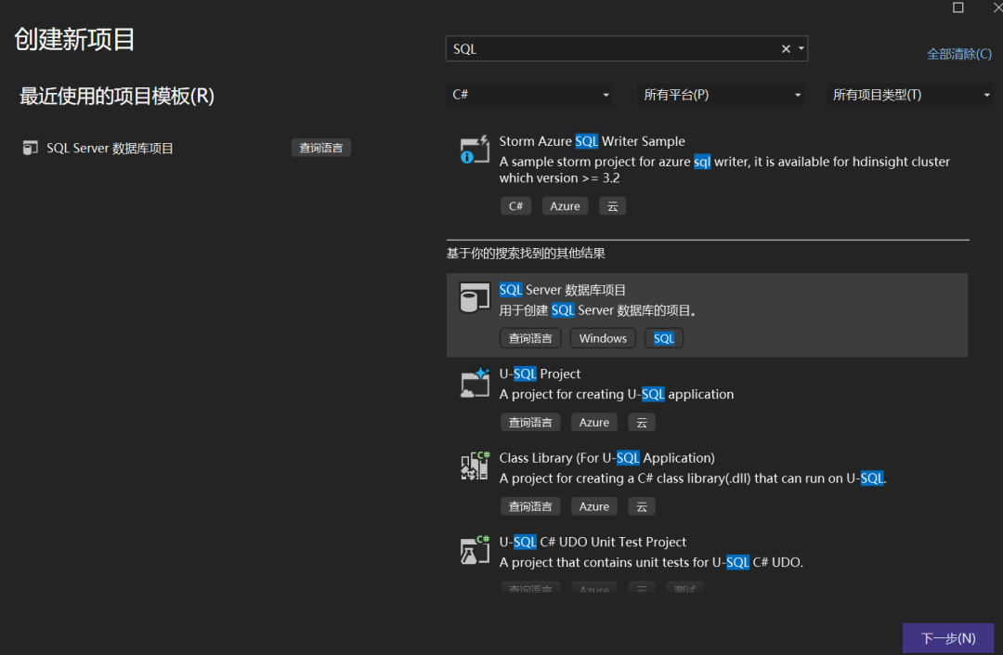
Task: Click the Storm Azure SQL Writer Sample icon
Action: point(474,149)
